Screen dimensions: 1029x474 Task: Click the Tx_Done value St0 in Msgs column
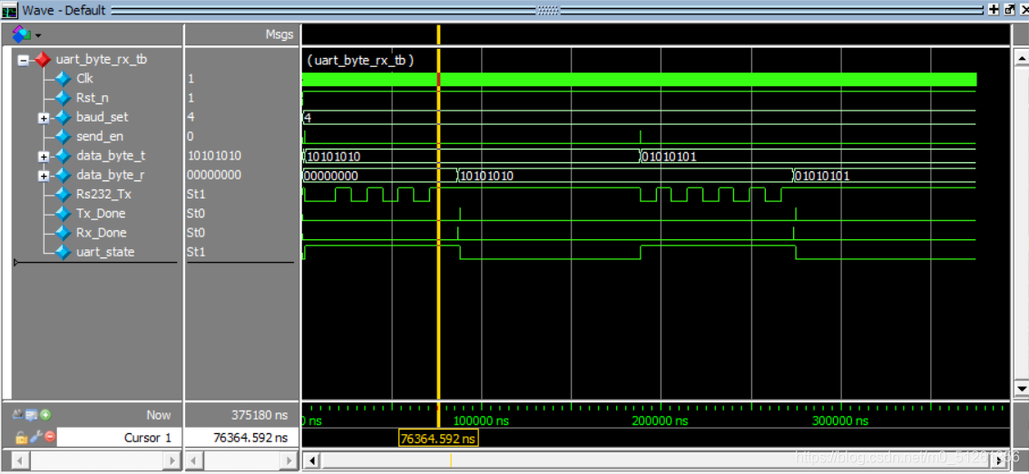(195, 214)
